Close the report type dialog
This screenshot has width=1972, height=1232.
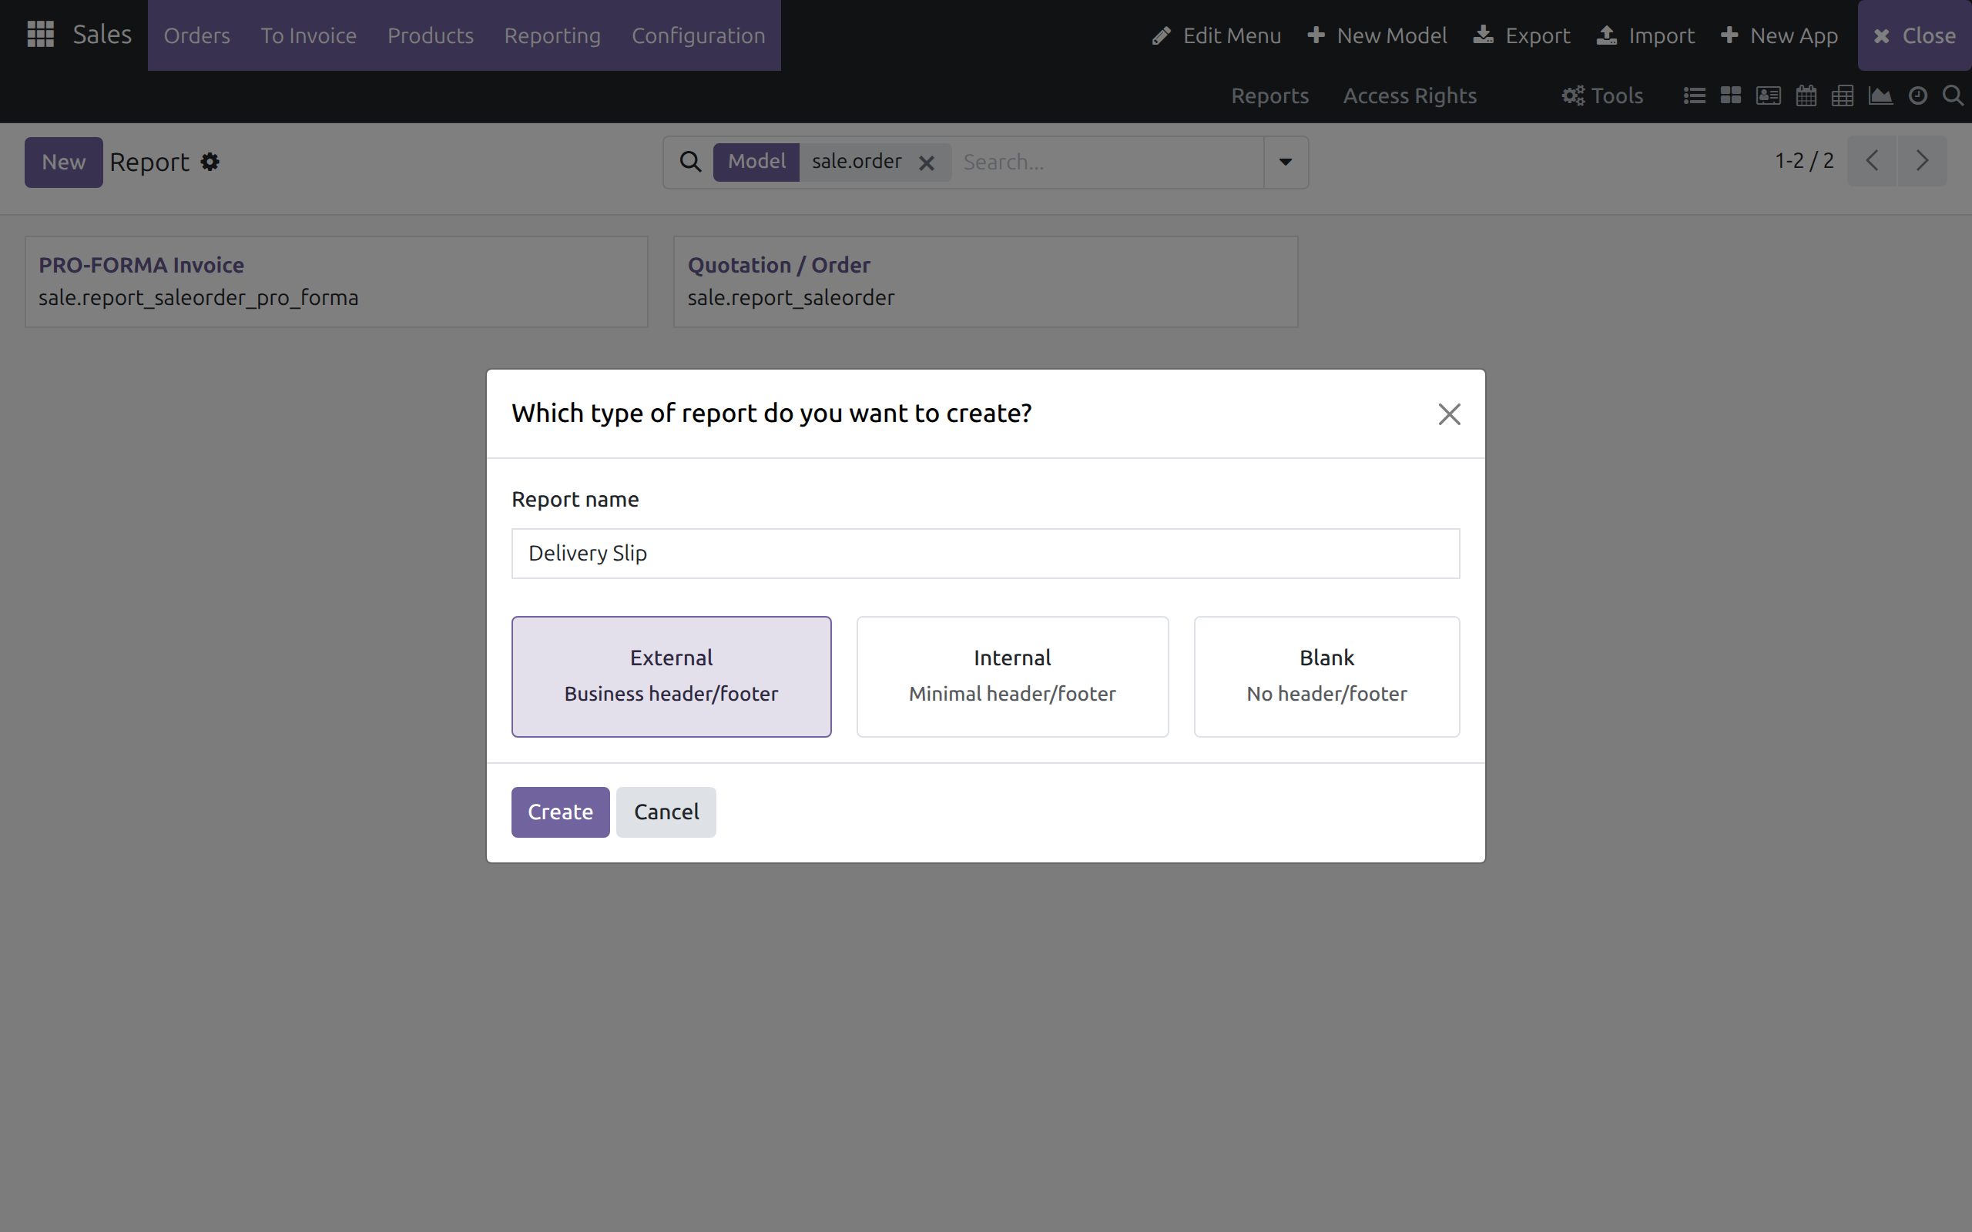pyautogui.click(x=1449, y=414)
